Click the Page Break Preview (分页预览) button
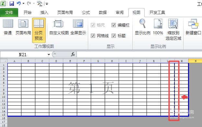202x127 pixels. (39, 30)
